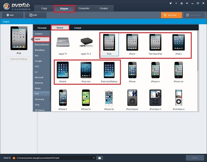Select PVP in the brand list
The image size is (207, 162).
pos(41,94)
